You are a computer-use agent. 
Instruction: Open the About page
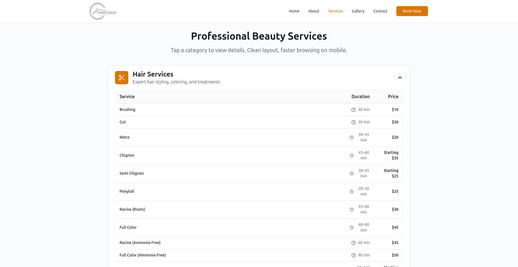coord(314,11)
